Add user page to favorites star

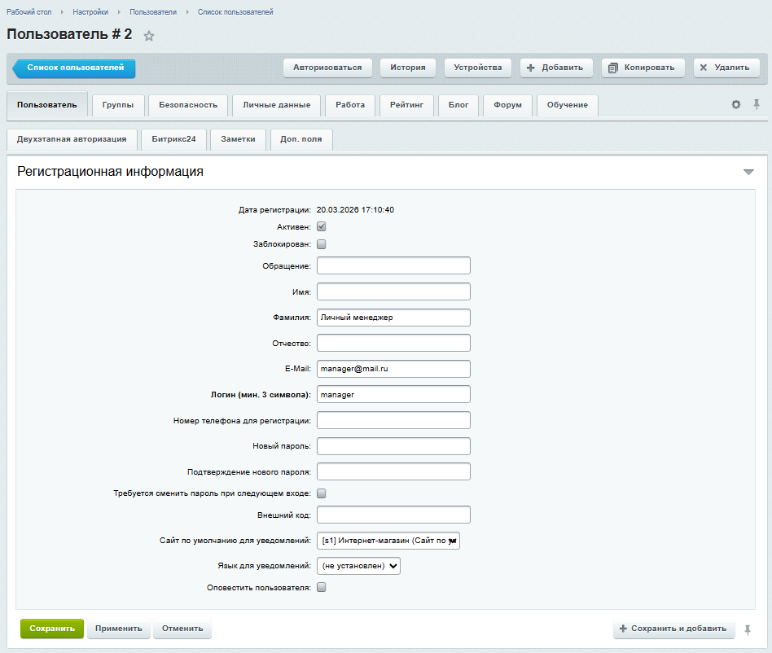pyautogui.click(x=149, y=36)
